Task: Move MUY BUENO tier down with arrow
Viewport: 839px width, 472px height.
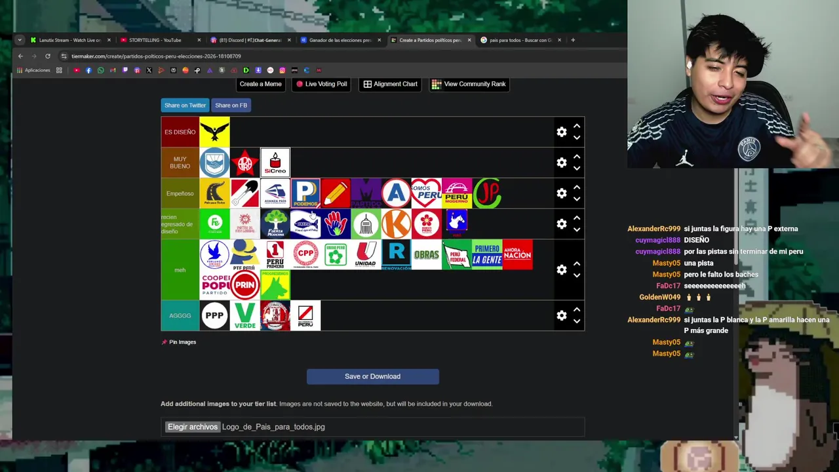Action: point(577,168)
